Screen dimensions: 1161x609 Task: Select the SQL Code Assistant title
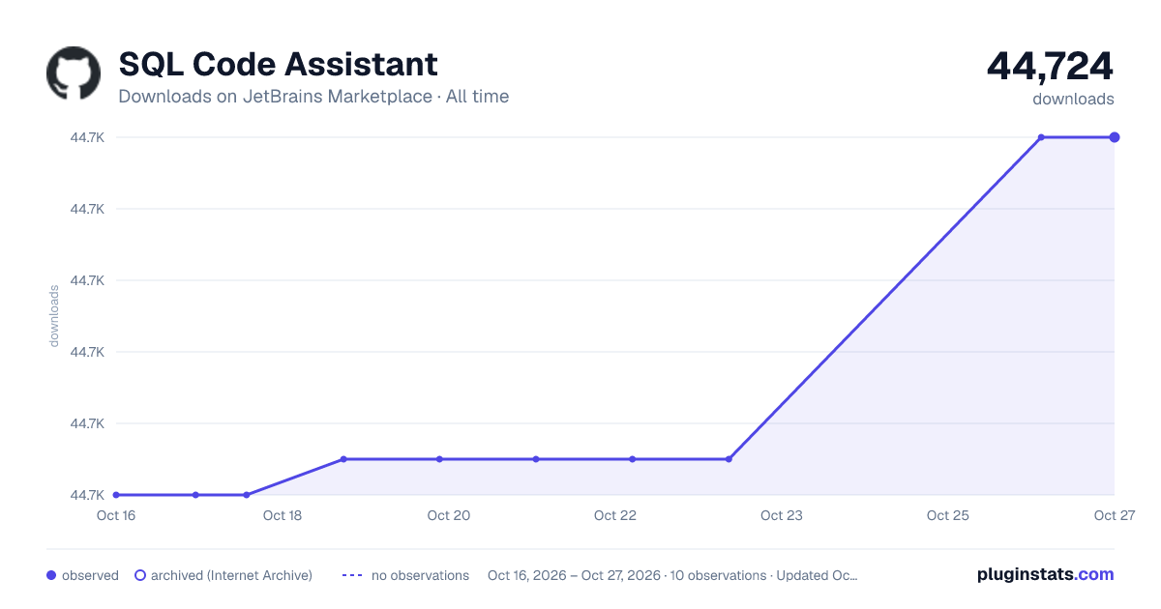point(278,64)
